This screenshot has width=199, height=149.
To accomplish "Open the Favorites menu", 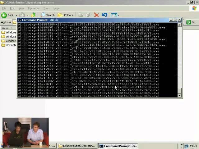I will point(34,8).
